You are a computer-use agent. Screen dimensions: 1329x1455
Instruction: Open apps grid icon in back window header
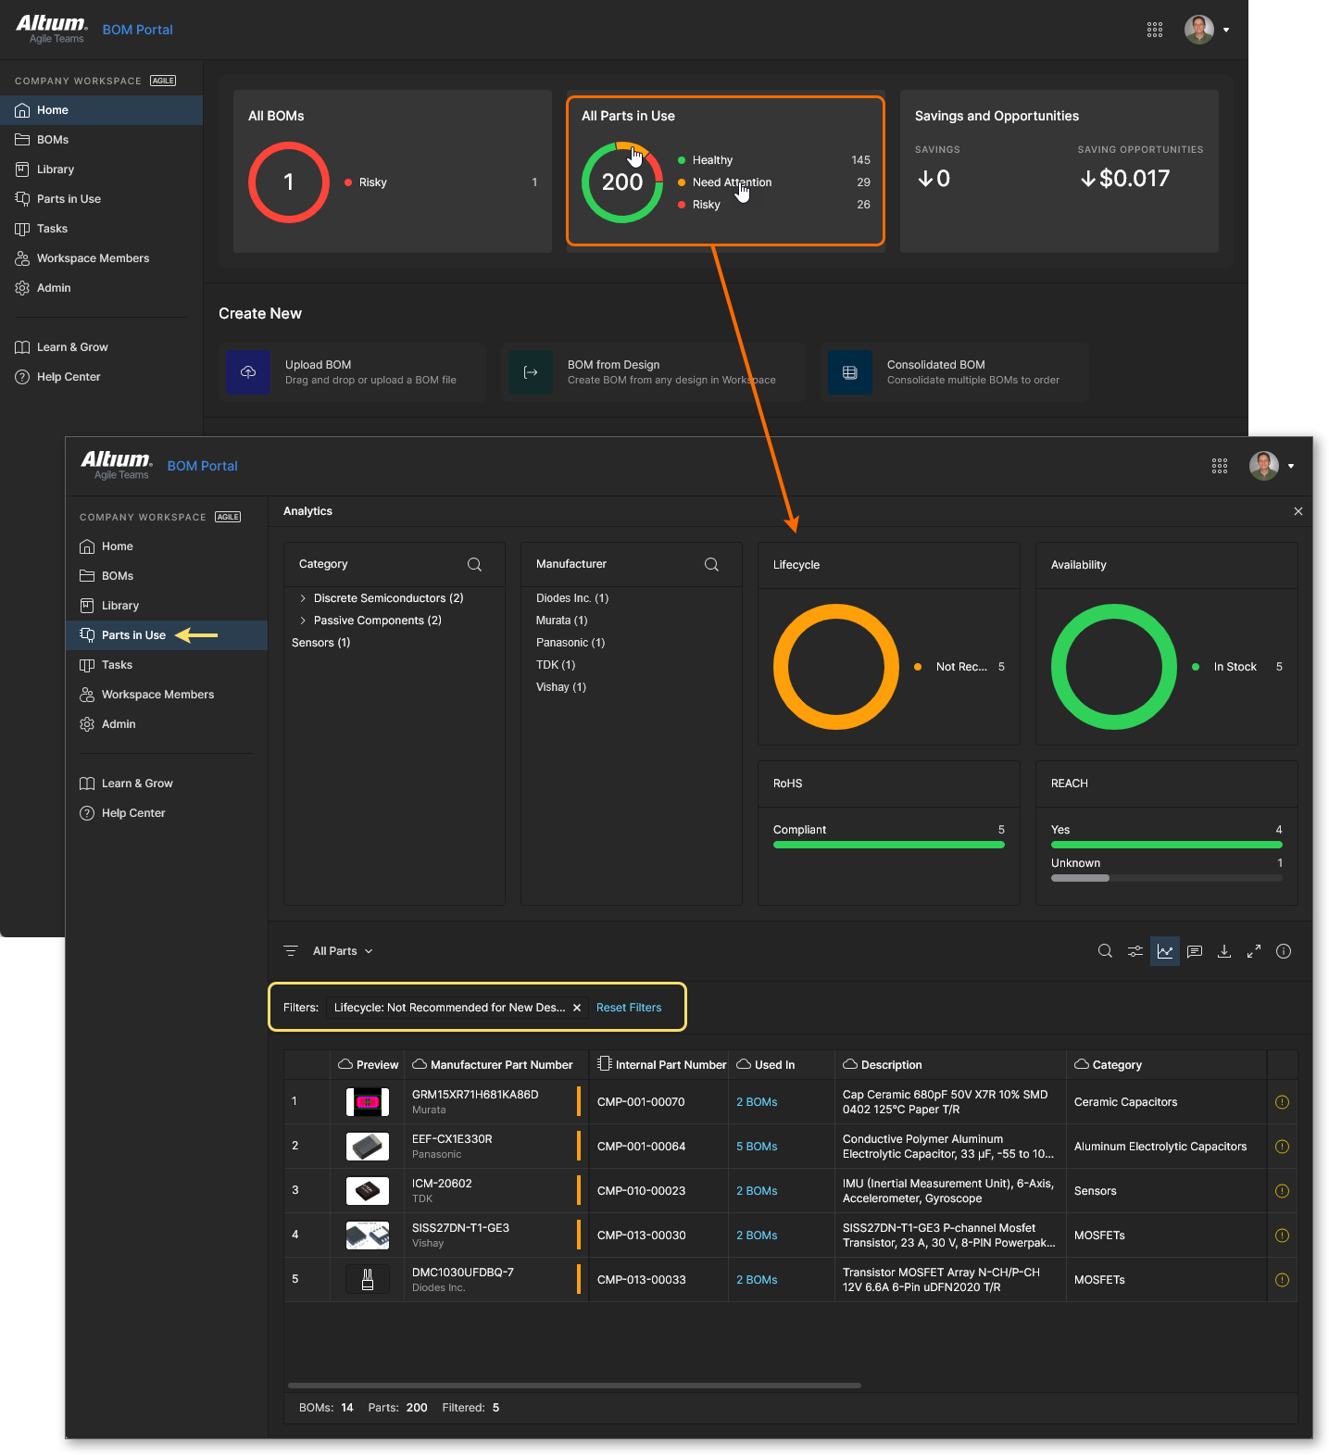(1155, 30)
